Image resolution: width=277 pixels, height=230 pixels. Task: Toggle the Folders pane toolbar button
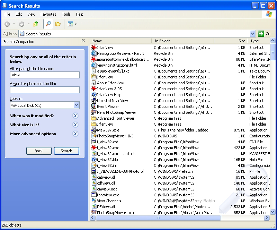pyautogui.click(x=58, y=24)
